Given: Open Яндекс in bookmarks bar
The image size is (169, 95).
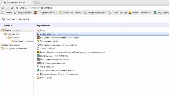Looking at the screenshot, I should click(7, 13).
